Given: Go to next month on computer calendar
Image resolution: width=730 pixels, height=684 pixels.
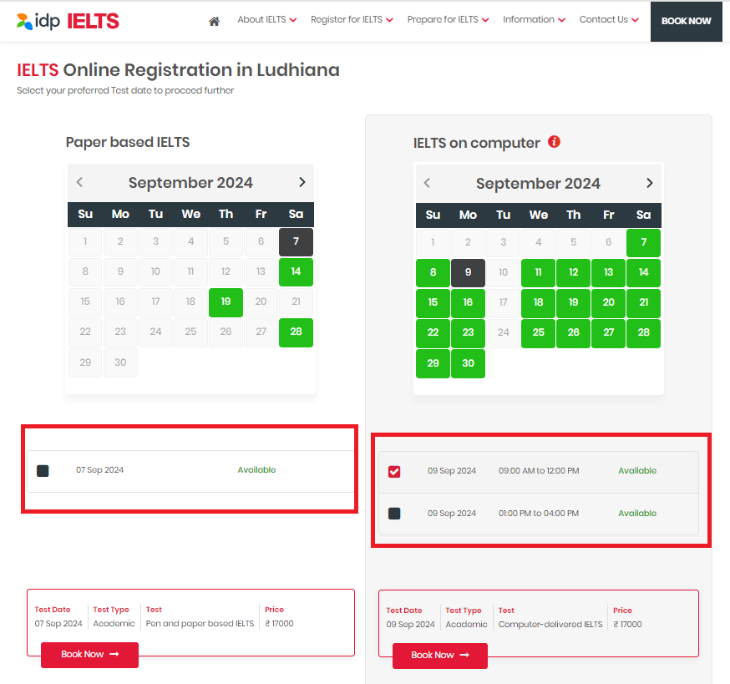Looking at the screenshot, I should [649, 182].
